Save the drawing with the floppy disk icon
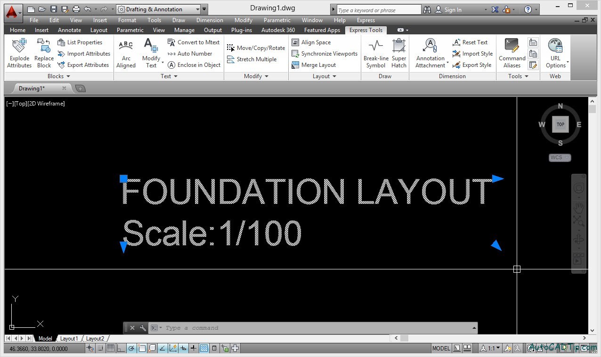Viewport: 601px width, 357px height. (x=54, y=9)
